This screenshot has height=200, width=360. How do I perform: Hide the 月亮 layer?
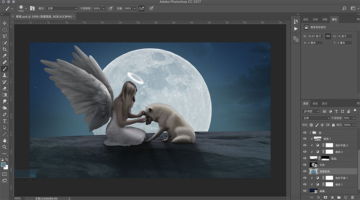(x=305, y=165)
